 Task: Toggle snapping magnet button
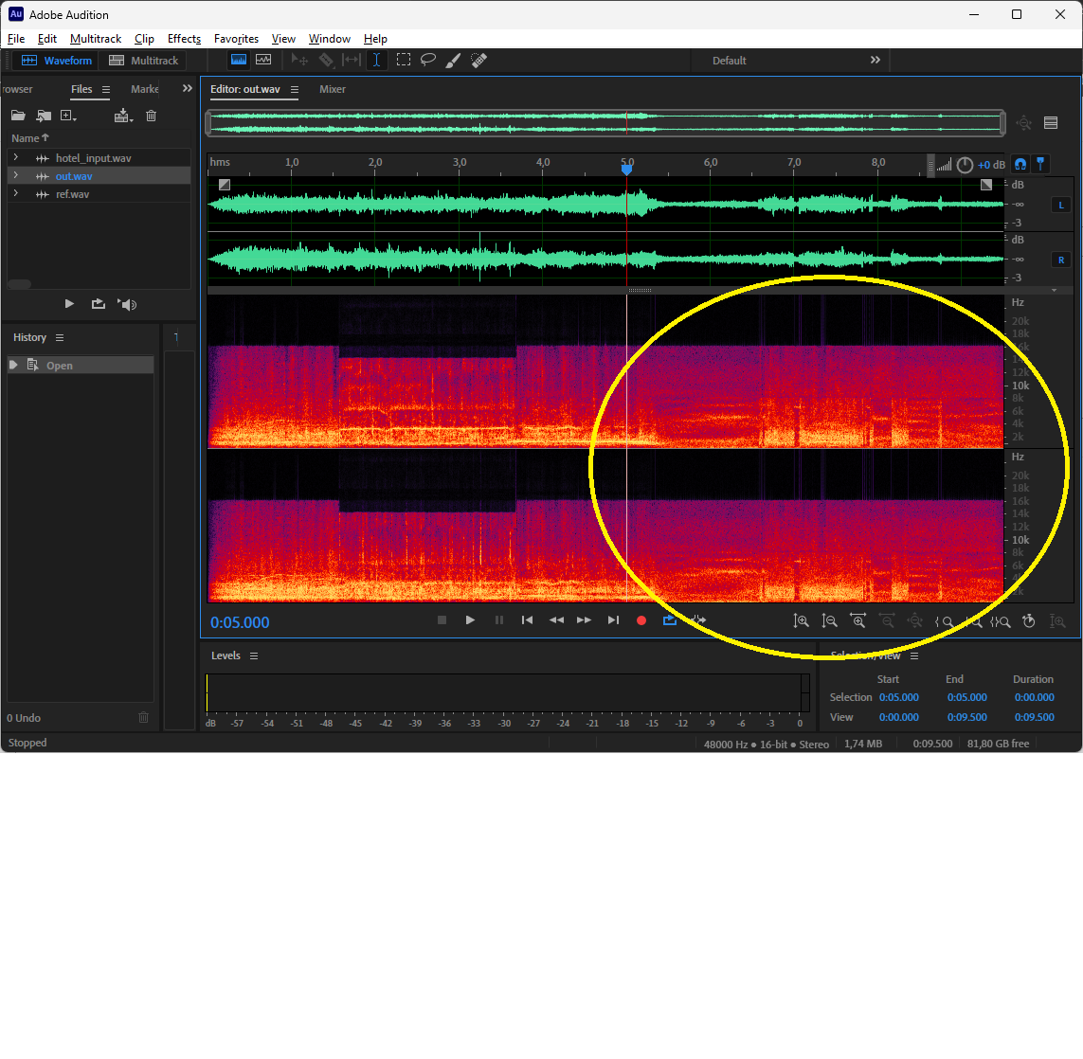tap(1020, 164)
